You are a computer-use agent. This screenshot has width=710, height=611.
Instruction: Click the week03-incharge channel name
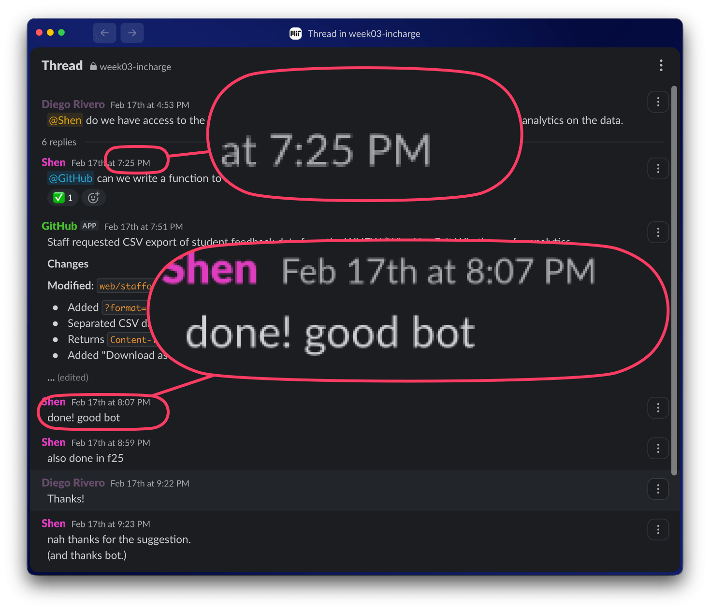(135, 67)
